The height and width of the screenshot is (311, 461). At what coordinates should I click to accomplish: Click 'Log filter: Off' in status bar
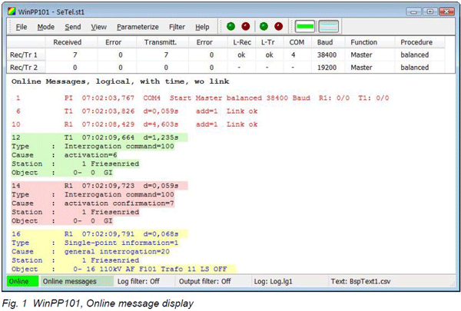pos(138,281)
